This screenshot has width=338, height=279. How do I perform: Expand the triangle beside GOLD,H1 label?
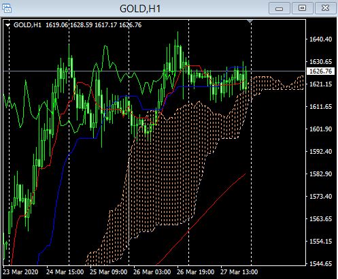pos(7,25)
